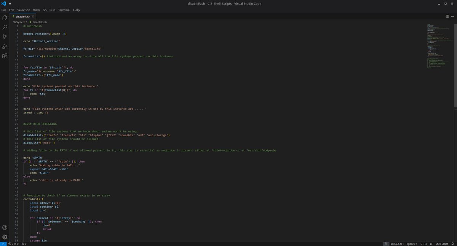Open the Manage gear menu
The image size is (457, 246).
(5, 237)
